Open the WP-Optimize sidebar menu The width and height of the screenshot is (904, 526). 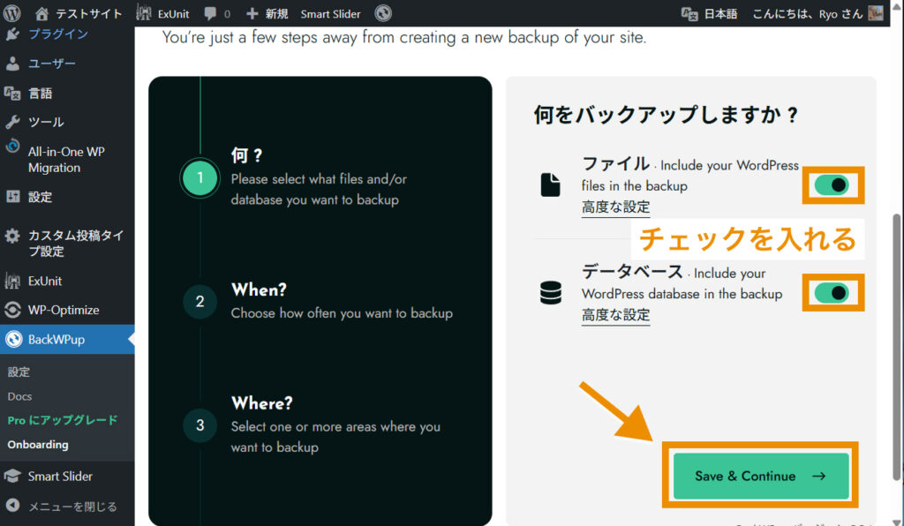click(64, 310)
